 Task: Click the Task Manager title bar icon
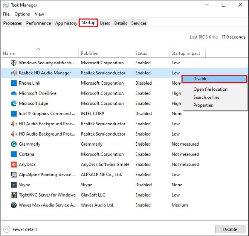[7, 5]
